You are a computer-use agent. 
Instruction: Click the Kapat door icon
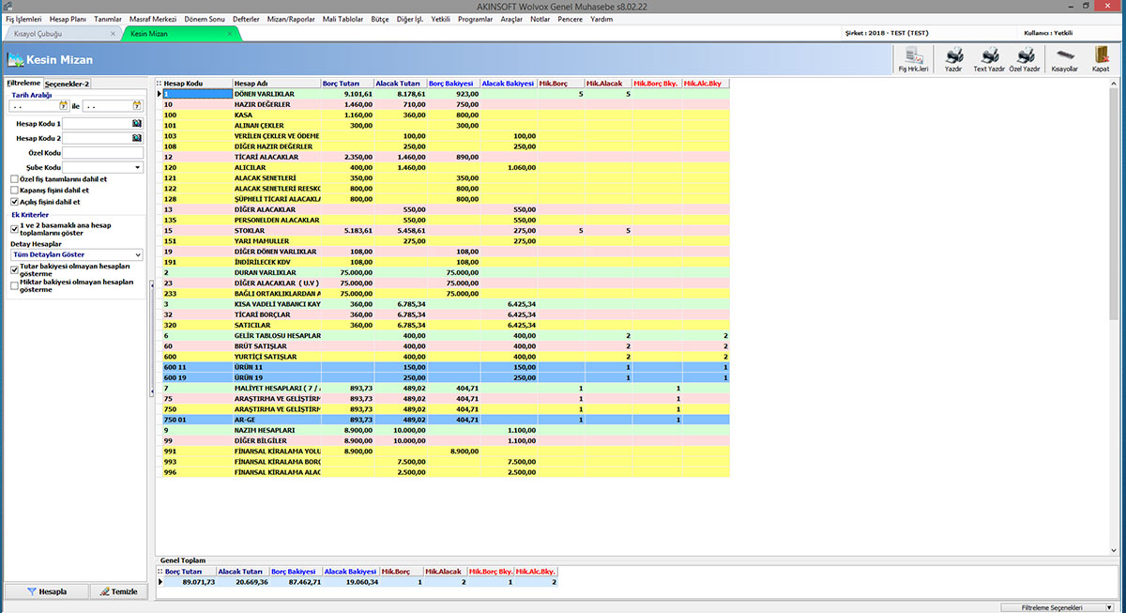(x=1100, y=58)
